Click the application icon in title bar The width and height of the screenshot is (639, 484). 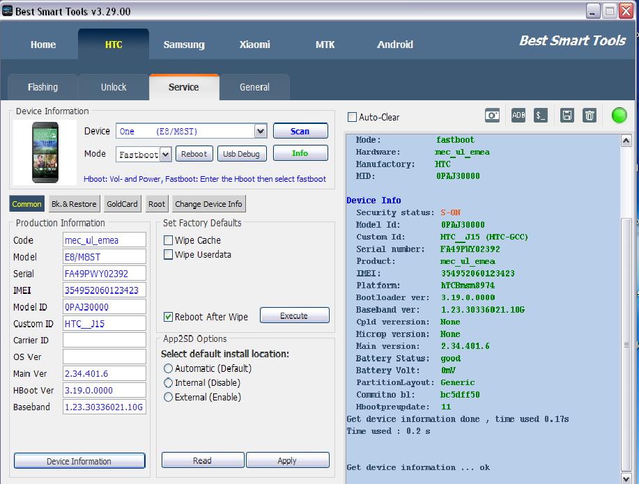pos(8,11)
